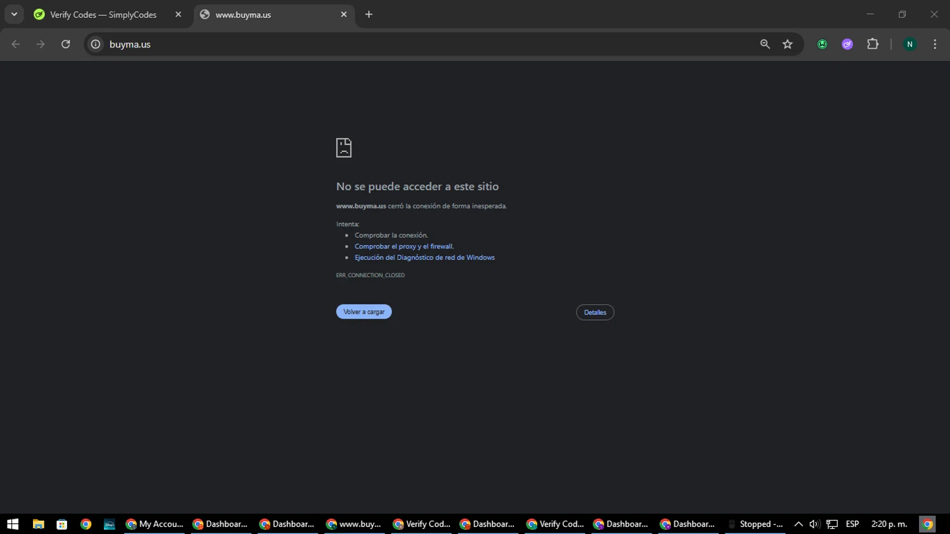Open Comprobar el proxy y el firewall link
The height and width of the screenshot is (534, 950).
(404, 246)
